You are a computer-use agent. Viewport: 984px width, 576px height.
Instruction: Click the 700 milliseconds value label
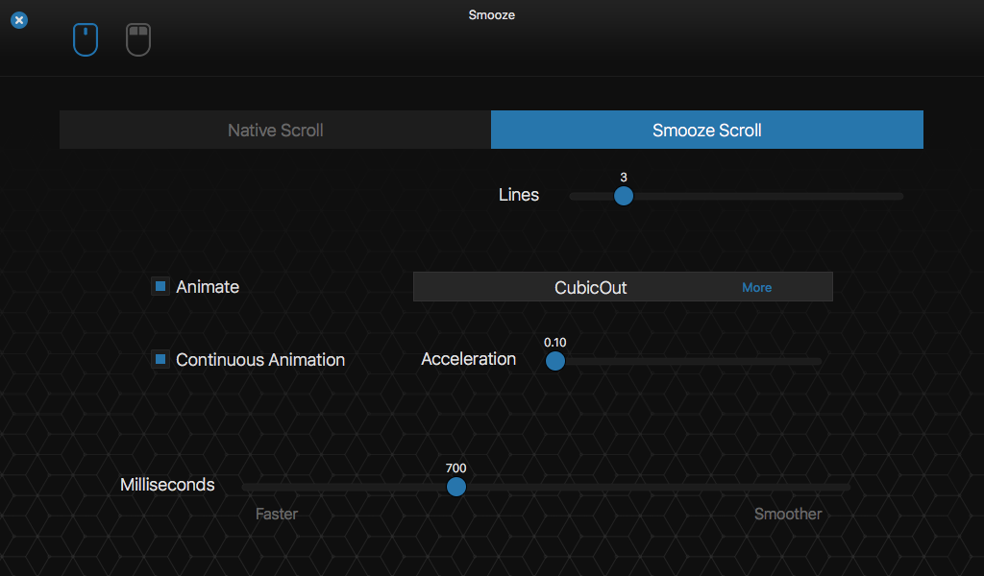(x=456, y=468)
